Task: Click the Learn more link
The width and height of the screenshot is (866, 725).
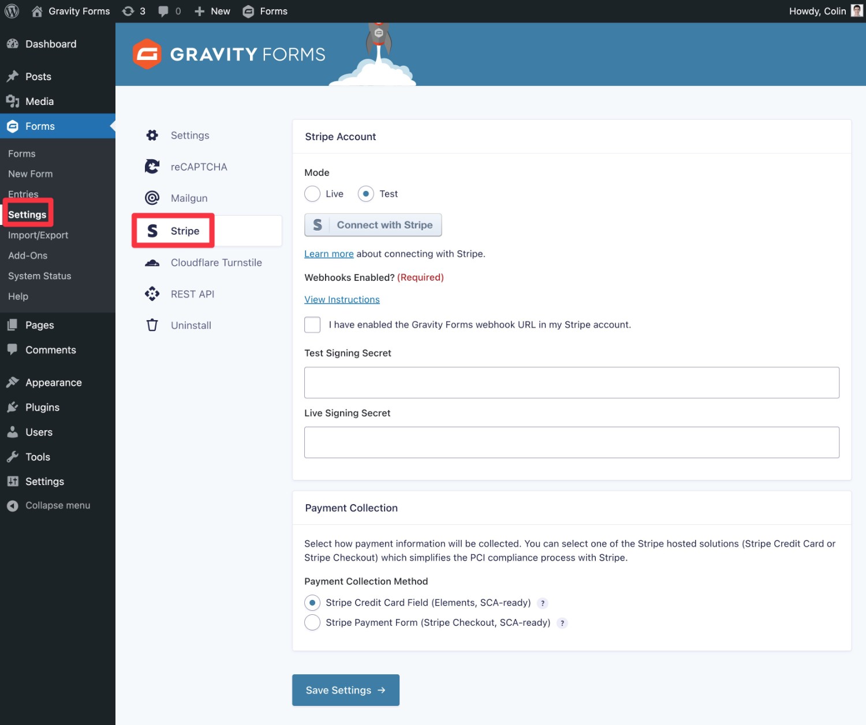Action: (329, 254)
